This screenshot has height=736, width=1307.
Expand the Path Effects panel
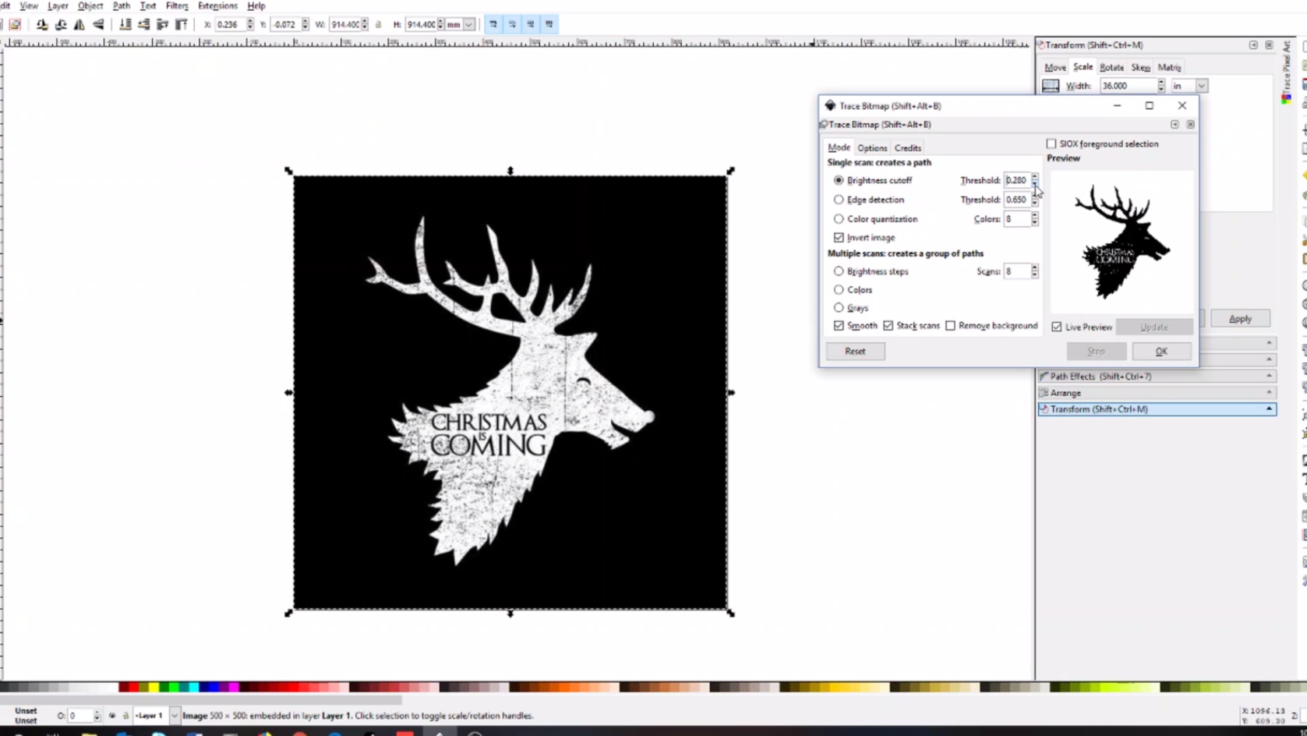(1157, 376)
